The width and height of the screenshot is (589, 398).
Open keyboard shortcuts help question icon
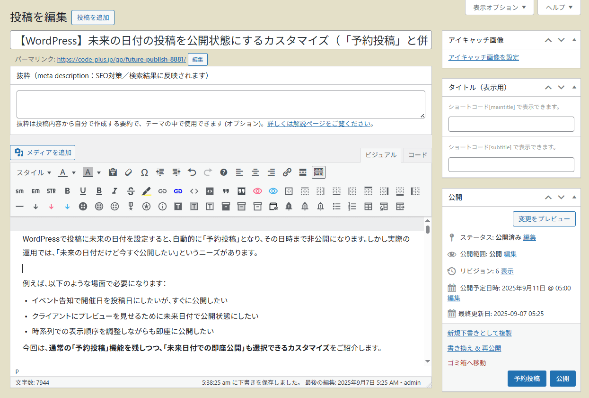click(224, 172)
